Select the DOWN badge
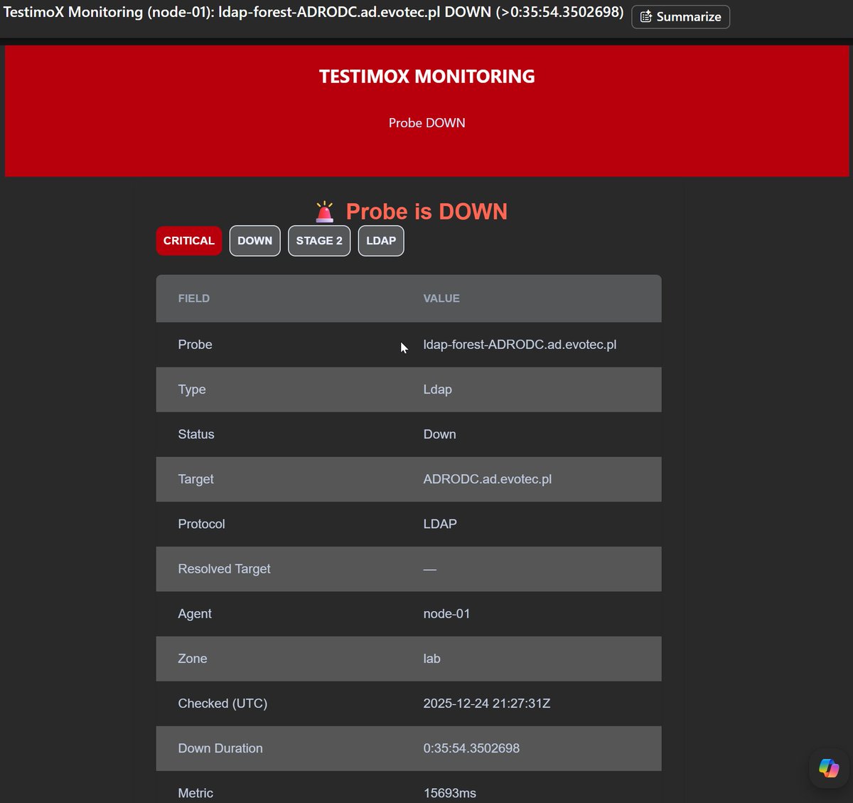 254,241
